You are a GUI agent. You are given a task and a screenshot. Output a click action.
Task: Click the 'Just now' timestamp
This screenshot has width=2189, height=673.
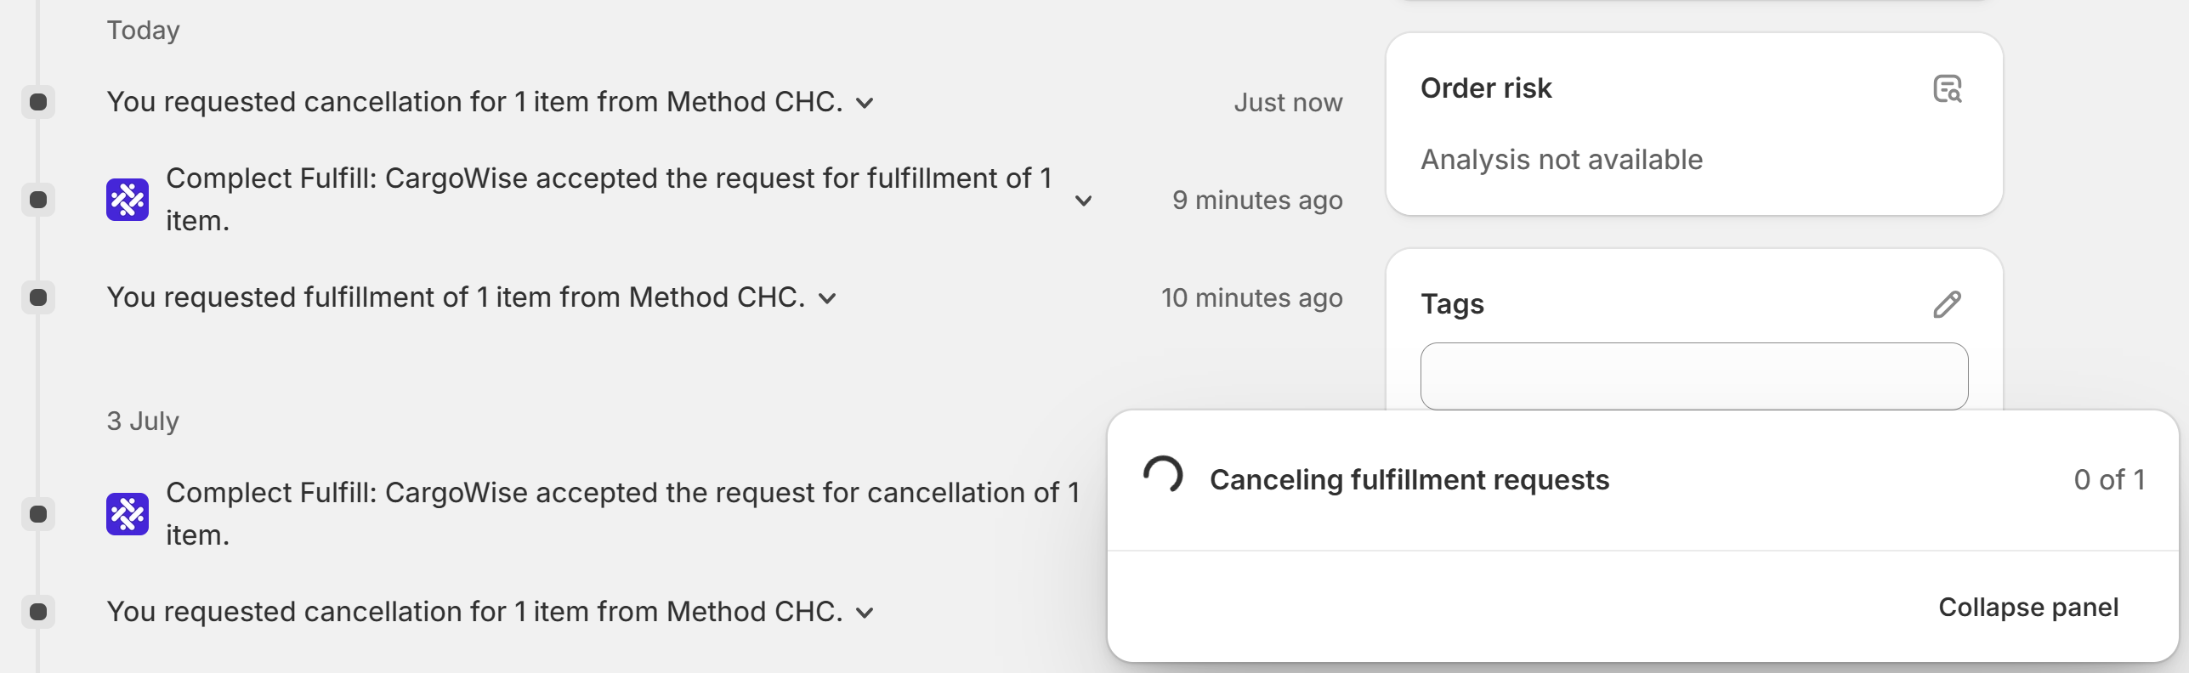click(1288, 103)
